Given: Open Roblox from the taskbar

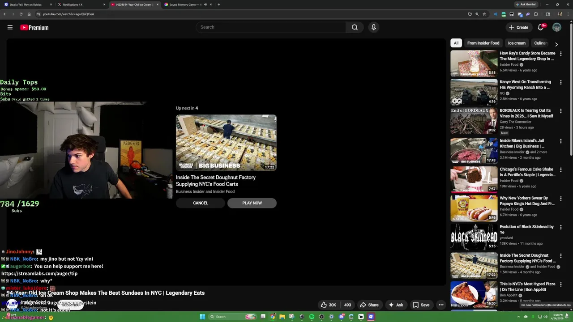Looking at the screenshot, I should coord(371,317).
